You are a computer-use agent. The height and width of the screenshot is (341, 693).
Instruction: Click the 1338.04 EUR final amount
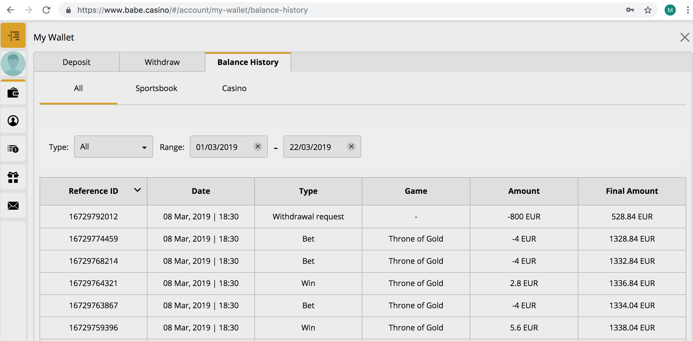(632, 328)
